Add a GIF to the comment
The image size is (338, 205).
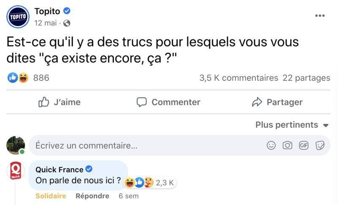[x=303, y=145]
